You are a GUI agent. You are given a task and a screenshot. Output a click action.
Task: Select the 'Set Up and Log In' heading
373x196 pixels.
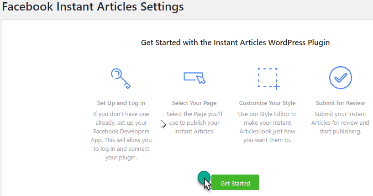pyautogui.click(x=121, y=103)
